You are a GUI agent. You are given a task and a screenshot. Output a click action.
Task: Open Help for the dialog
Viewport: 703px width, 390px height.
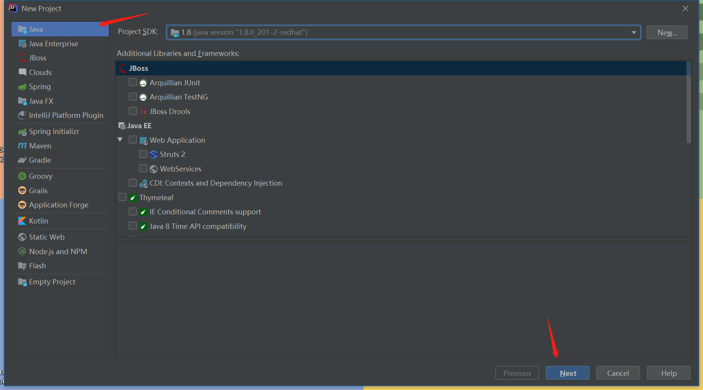(669, 373)
